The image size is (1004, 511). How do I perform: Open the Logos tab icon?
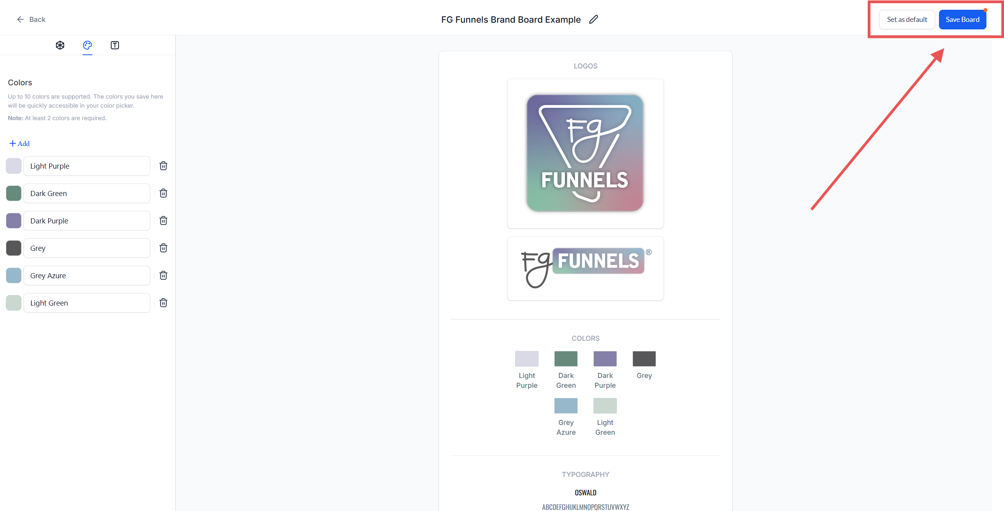60,45
